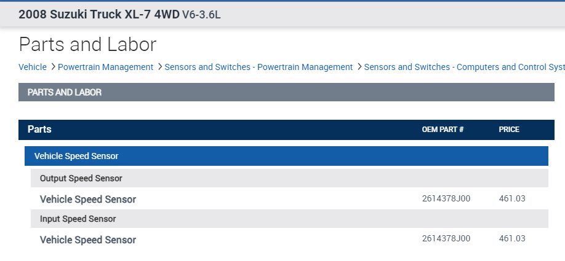The image size is (565, 261).
Task: Collapse the blue Vehicle Speed Sensor group header
Action: click(x=76, y=156)
